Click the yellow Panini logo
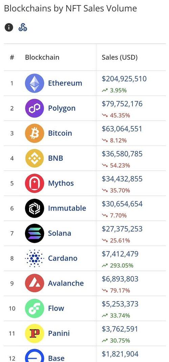The height and width of the screenshot is (362, 169). click(x=34, y=333)
